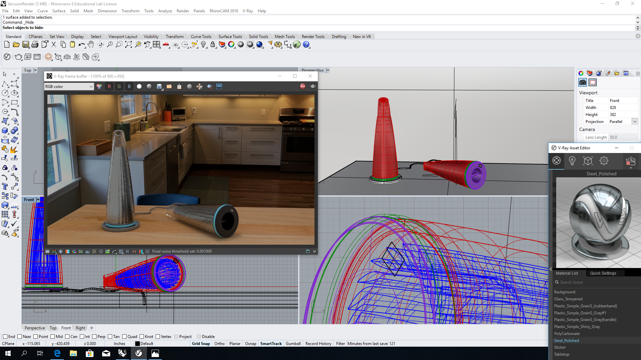Click the Undo arrow icon
This screenshot has width=641, height=360.
[81, 45]
